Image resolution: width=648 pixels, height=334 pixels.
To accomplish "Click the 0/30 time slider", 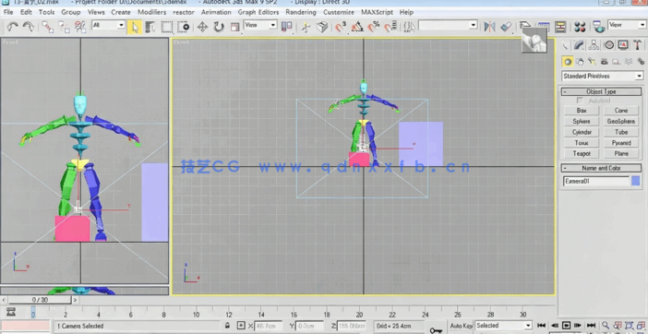I will tap(40, 300).
